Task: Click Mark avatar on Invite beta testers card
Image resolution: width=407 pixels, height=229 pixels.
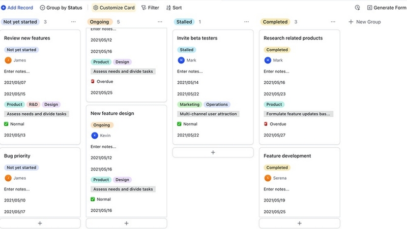Action: point(181,60)
